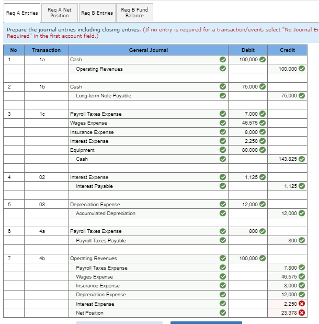Click green check next to 800 debit amount

click(x=263, y=231)
